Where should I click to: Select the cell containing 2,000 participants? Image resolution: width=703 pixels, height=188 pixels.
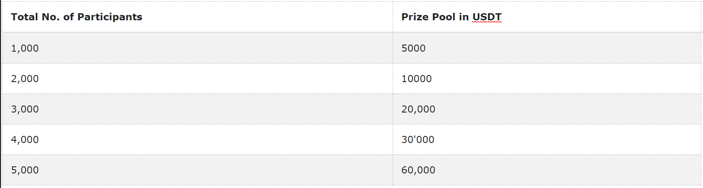197,79
